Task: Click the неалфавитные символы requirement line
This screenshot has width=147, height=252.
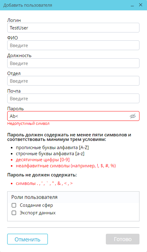Action: [66, 166]
